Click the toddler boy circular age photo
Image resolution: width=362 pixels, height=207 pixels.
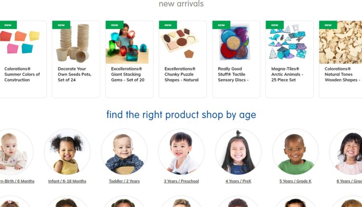click(x=124, y=152)
